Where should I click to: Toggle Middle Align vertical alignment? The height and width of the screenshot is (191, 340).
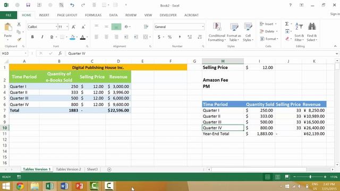pyautogui.click(x=106, y=27)
